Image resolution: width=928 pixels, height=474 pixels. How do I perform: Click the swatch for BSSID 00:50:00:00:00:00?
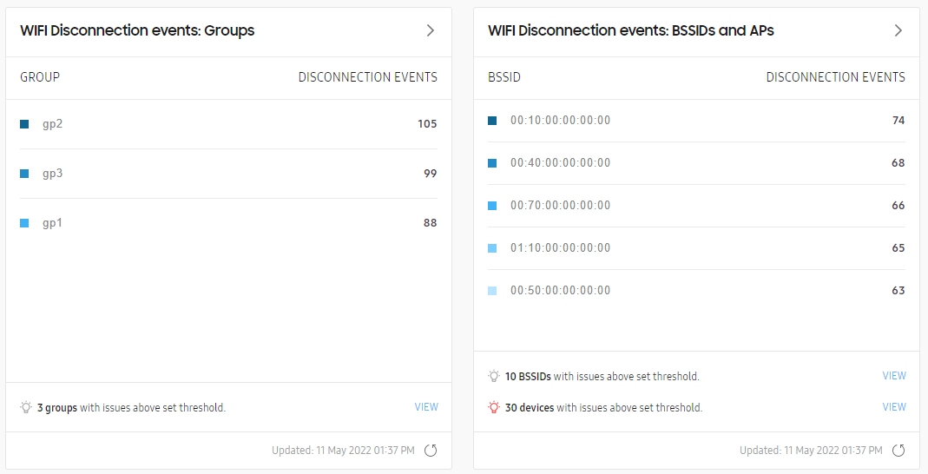[x=492, y=291]
